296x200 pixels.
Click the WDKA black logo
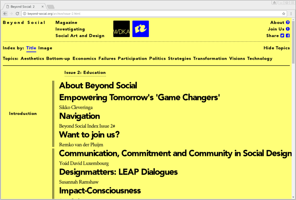(121, 29)
